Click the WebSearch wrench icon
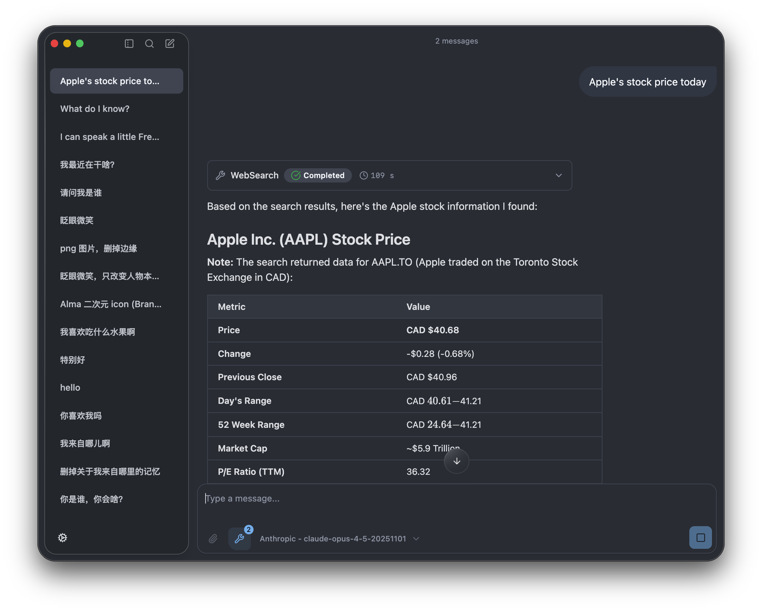The height and width of the screenshot is (611, 762). click(x=220, y=175)
